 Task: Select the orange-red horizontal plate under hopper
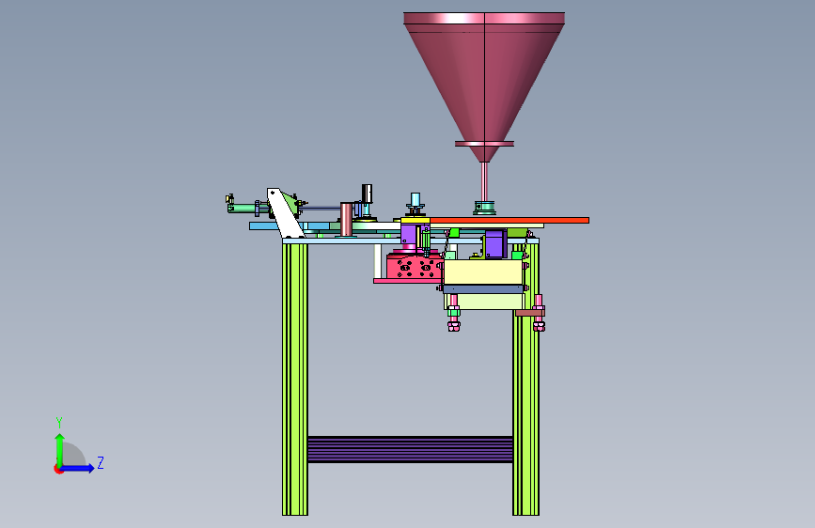(x=509, y=221)
